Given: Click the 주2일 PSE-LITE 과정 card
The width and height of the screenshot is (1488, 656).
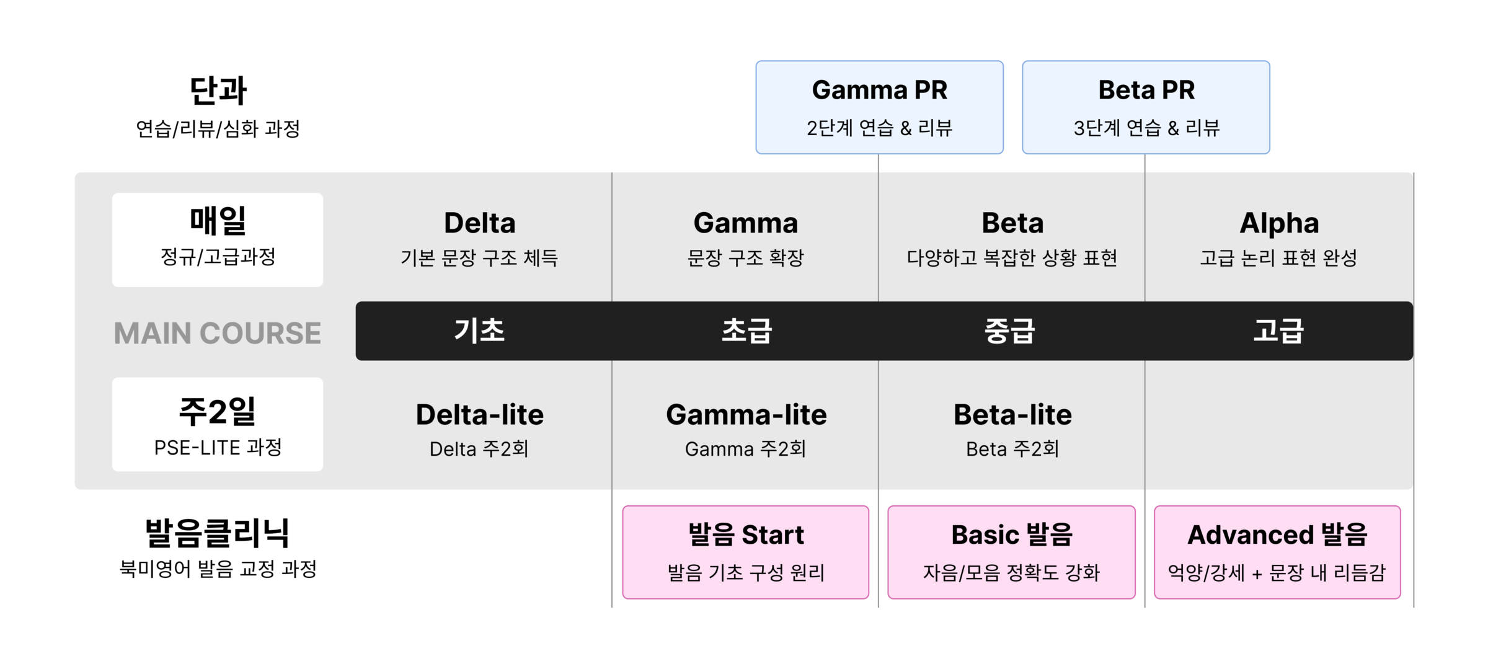Looking at the screenshot, I should pos(218,424).
